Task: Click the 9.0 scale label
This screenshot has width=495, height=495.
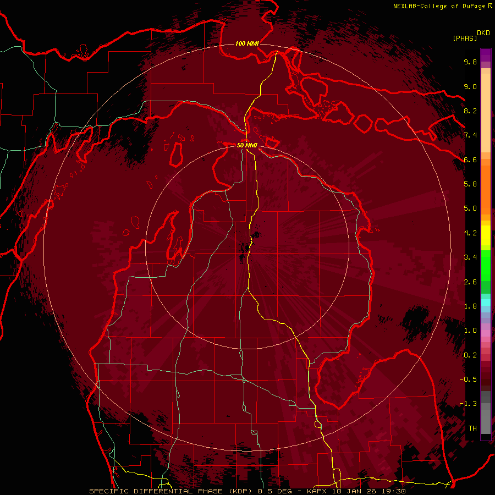Action: pos(470,86)
